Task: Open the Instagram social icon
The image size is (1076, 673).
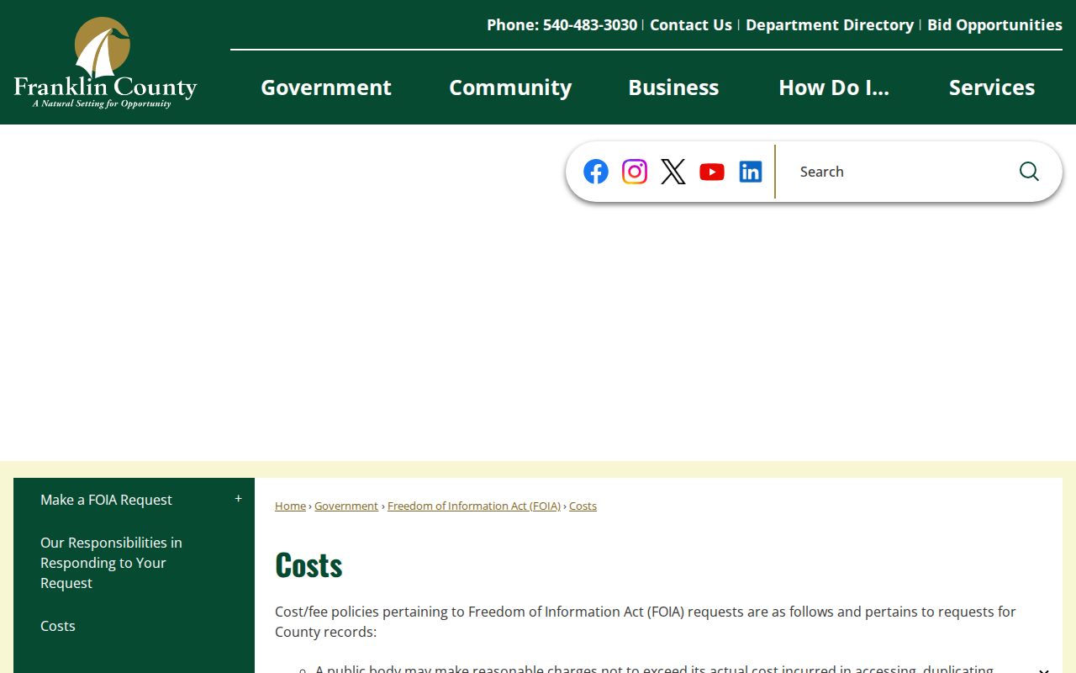Action: [635, 172]
